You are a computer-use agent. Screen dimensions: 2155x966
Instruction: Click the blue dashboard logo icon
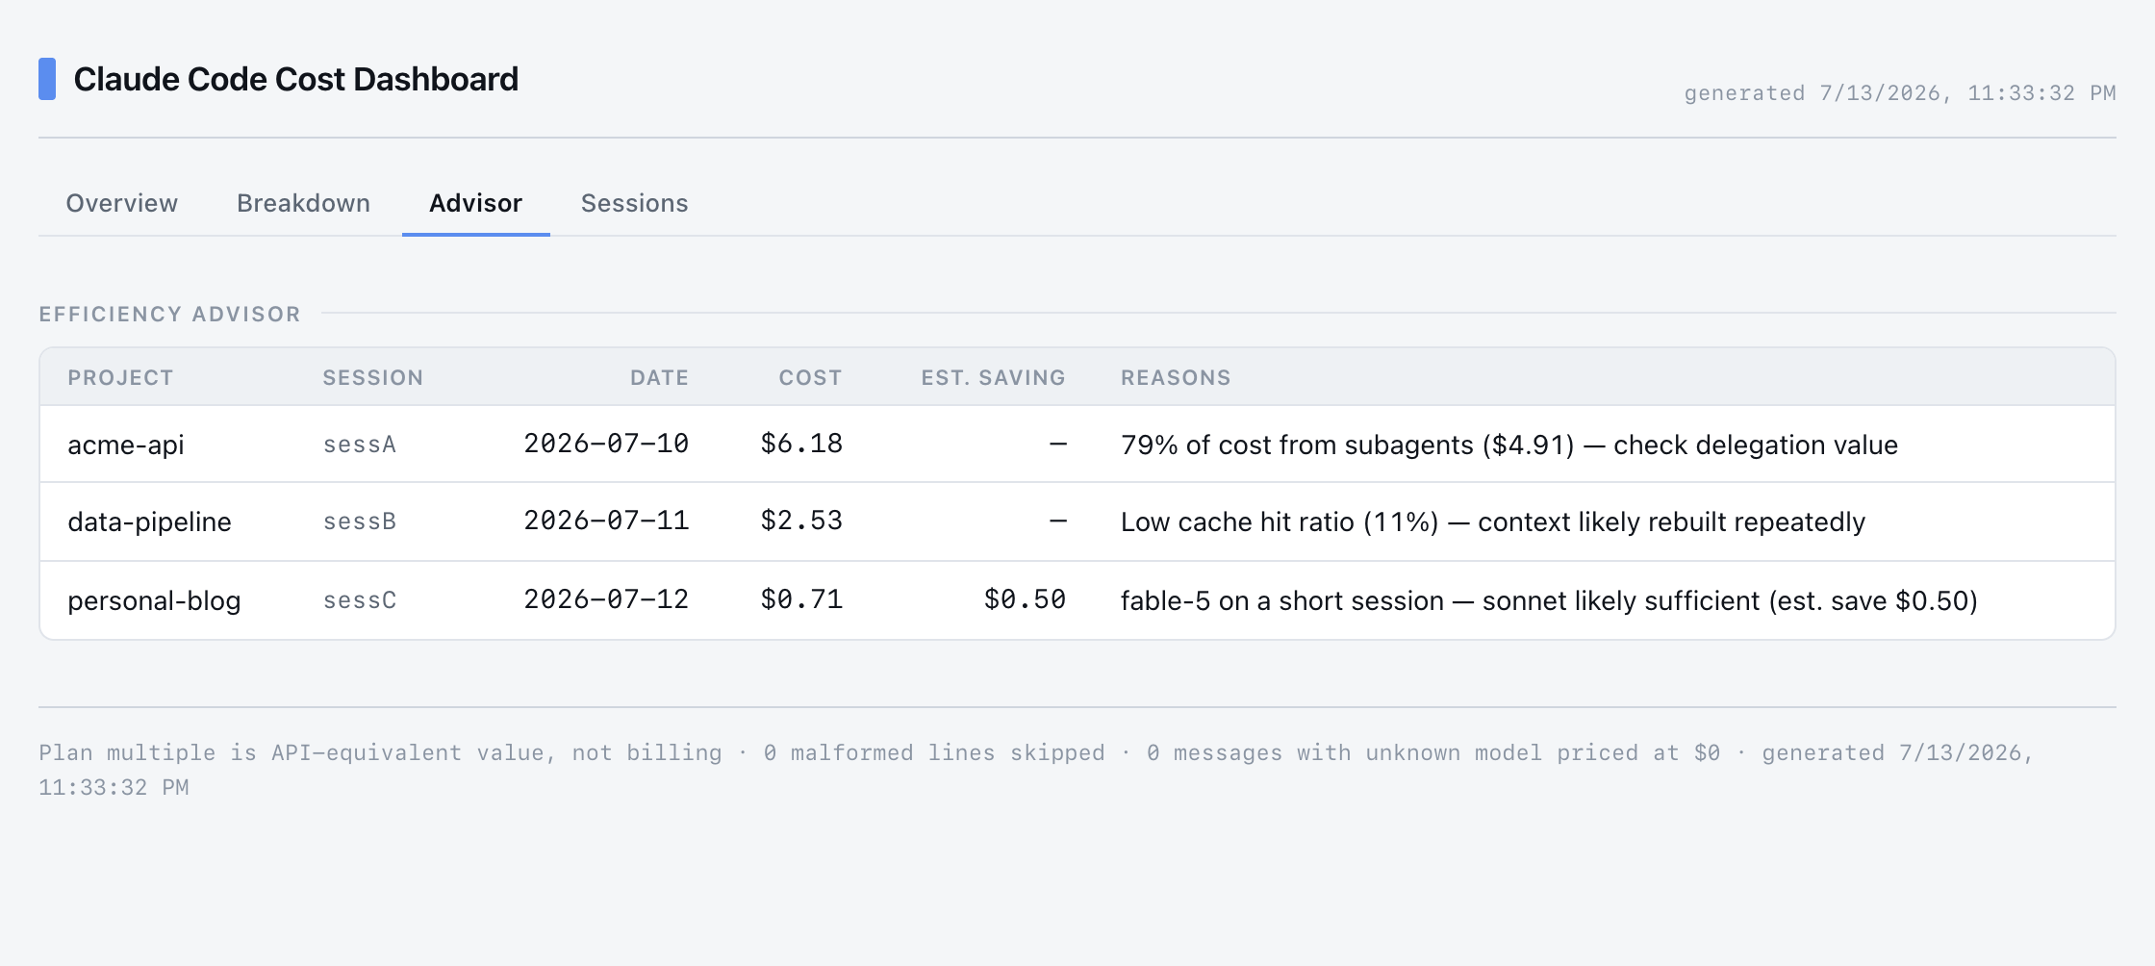(47, 79)
